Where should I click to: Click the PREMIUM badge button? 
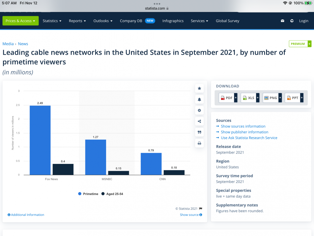coord(300,44)
